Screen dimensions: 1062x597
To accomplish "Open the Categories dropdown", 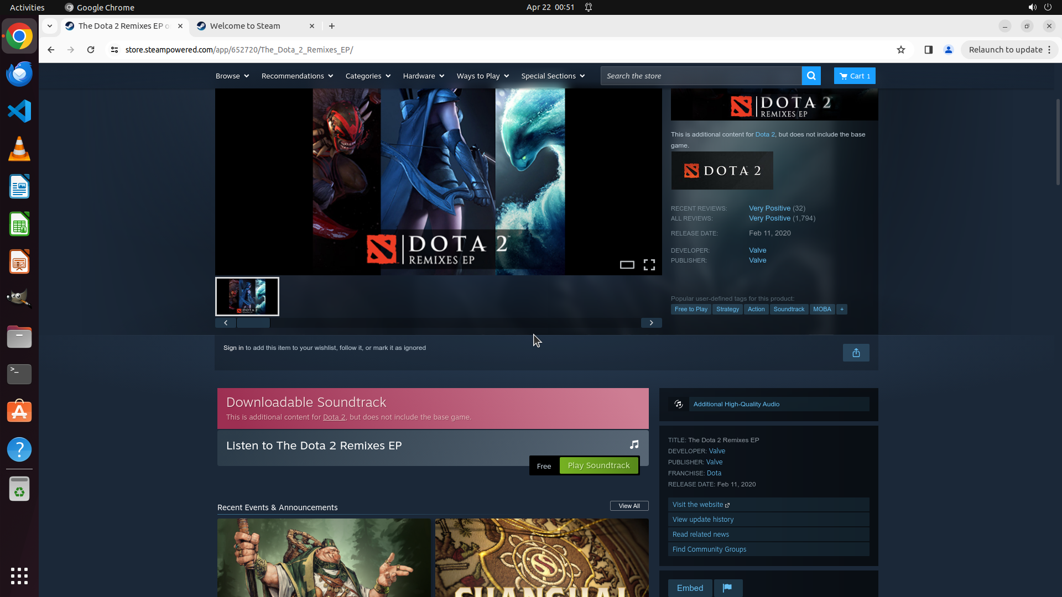I will (368, 76).
